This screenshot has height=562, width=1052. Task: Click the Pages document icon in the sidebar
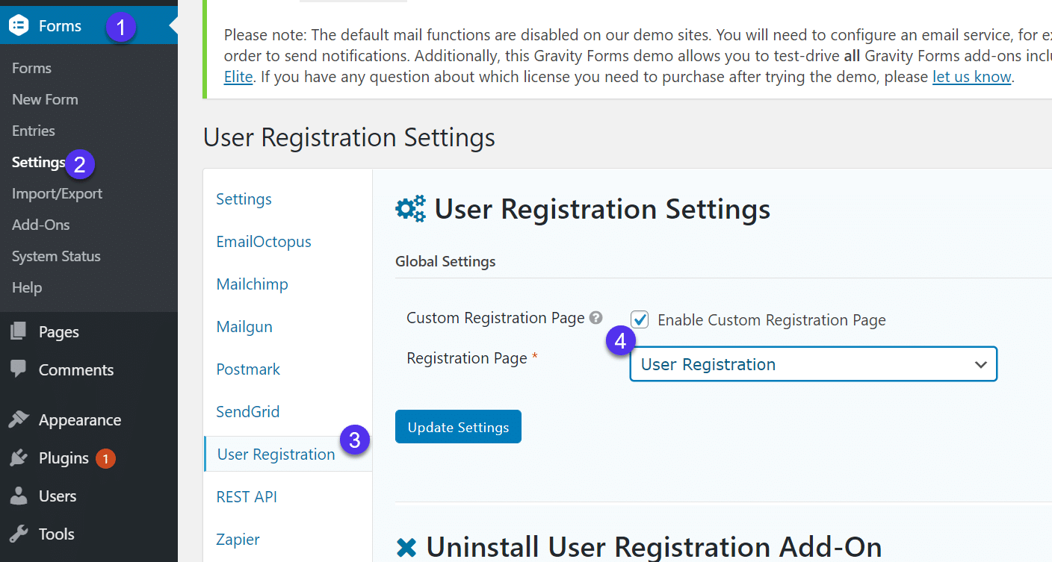point(19,331)
